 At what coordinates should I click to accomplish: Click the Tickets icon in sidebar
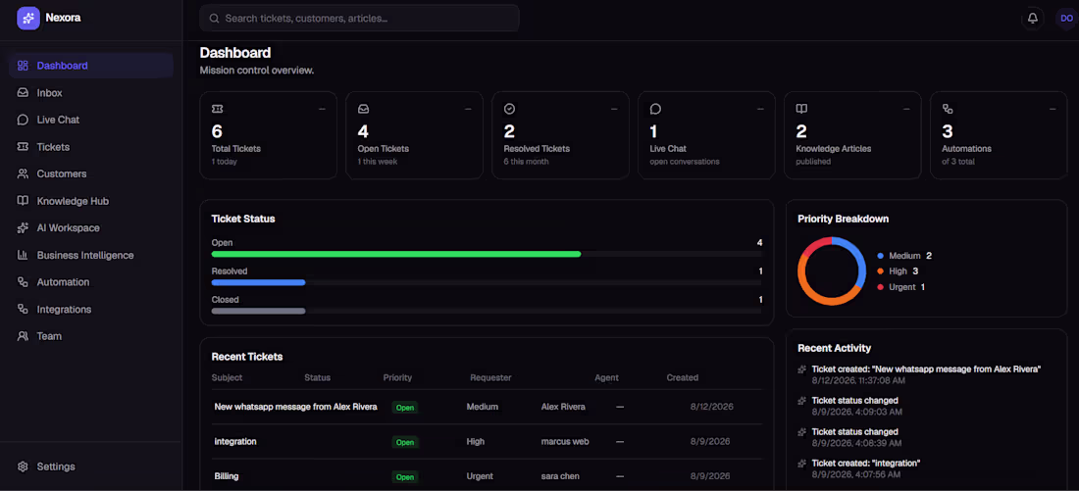(23, 146)
